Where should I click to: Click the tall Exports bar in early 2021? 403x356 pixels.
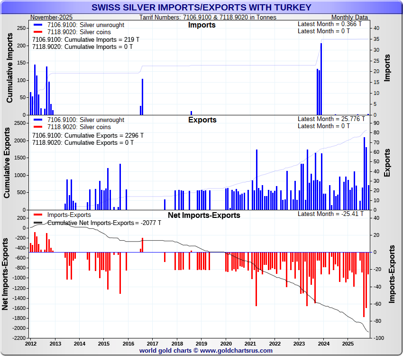(256, 179)
